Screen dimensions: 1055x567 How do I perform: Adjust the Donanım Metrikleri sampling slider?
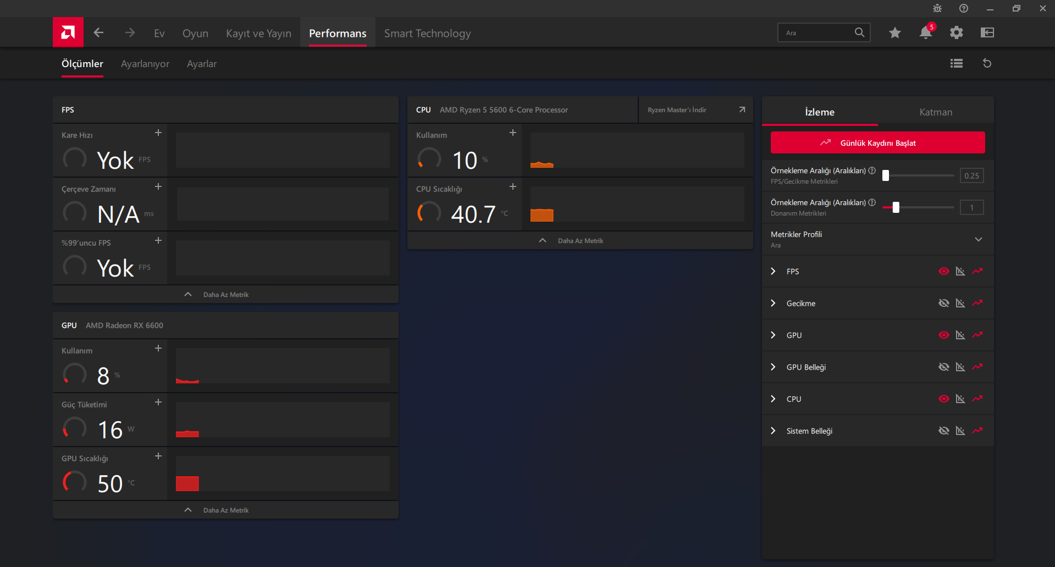(896, 207)
